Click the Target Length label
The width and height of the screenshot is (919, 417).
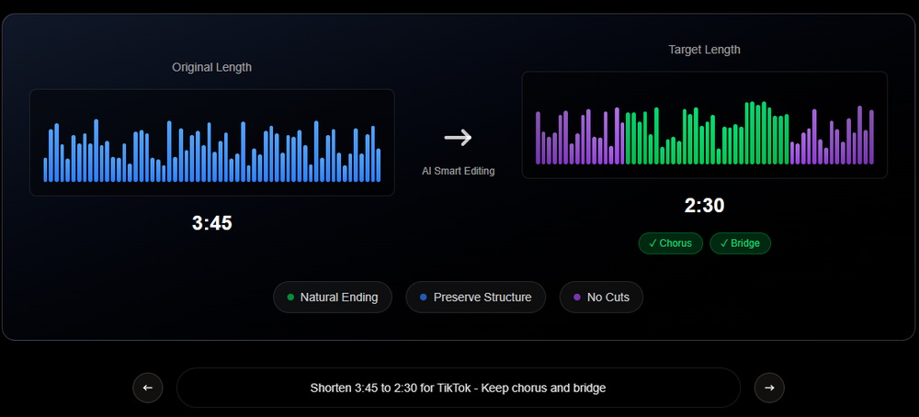click(x=705, y=50)
